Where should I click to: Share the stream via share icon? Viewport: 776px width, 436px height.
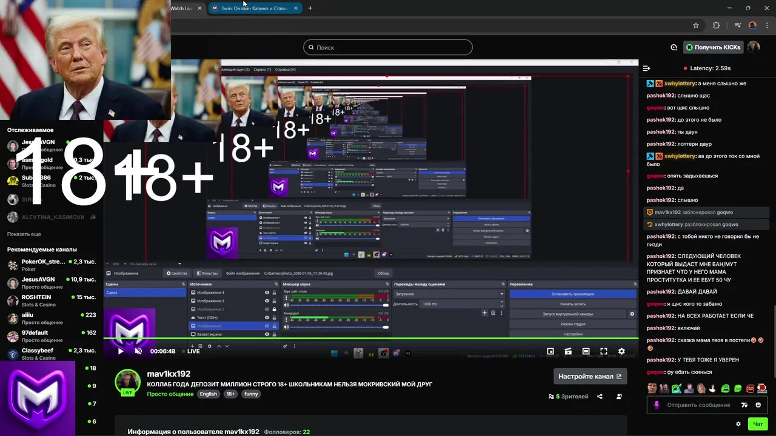(600, 397)
